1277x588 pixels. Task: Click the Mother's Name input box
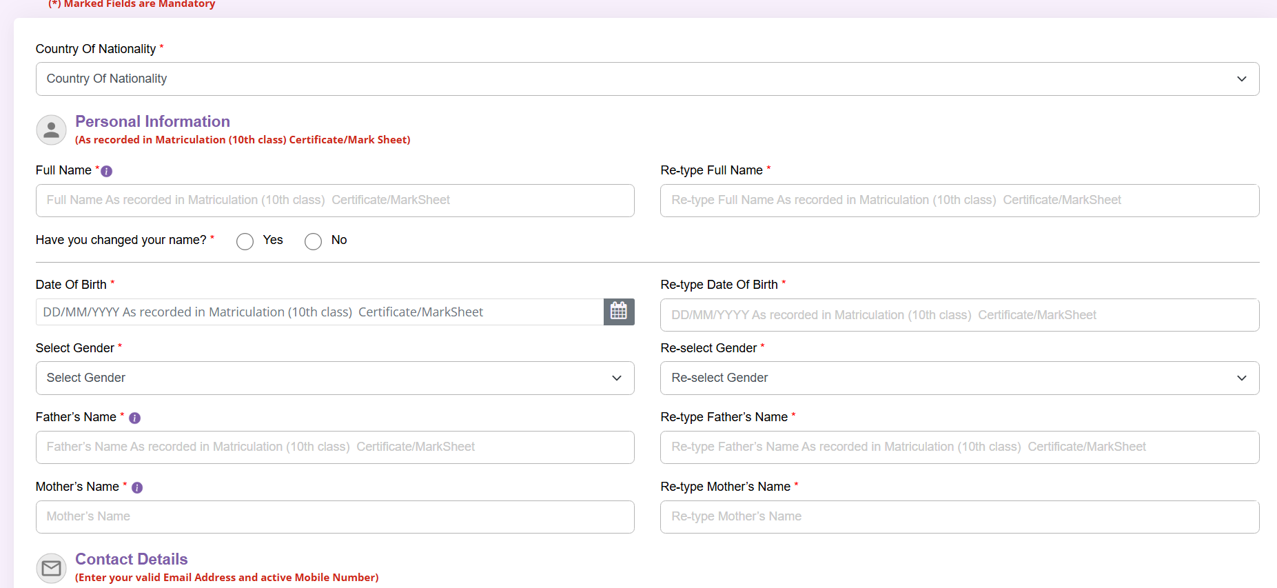[x=334, y=517]
